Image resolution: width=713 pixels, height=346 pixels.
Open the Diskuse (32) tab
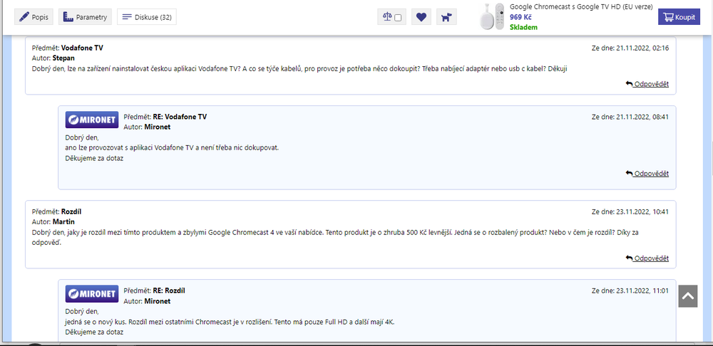(x=146, y=17)
